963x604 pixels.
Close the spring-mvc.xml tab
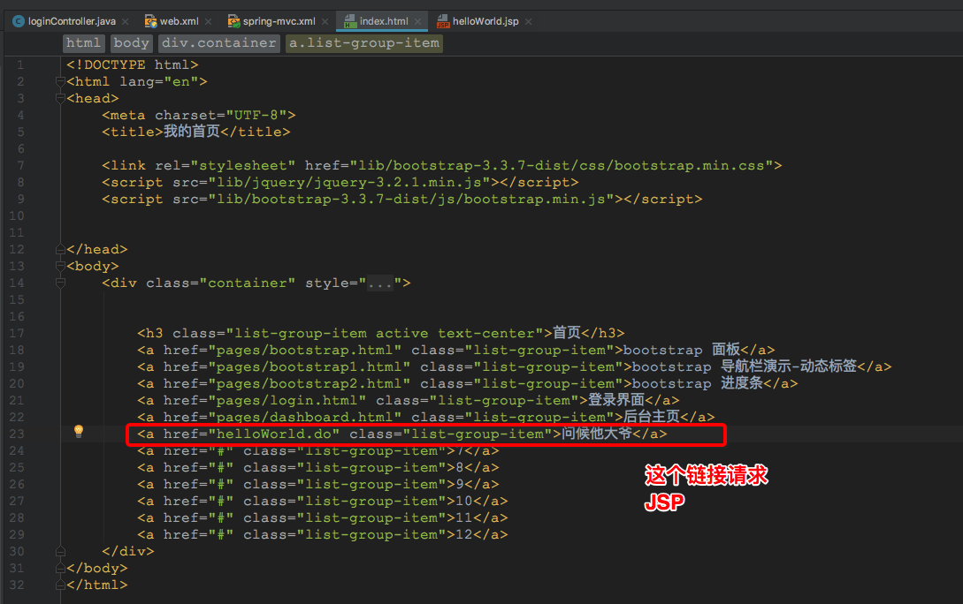pos(325,21)
